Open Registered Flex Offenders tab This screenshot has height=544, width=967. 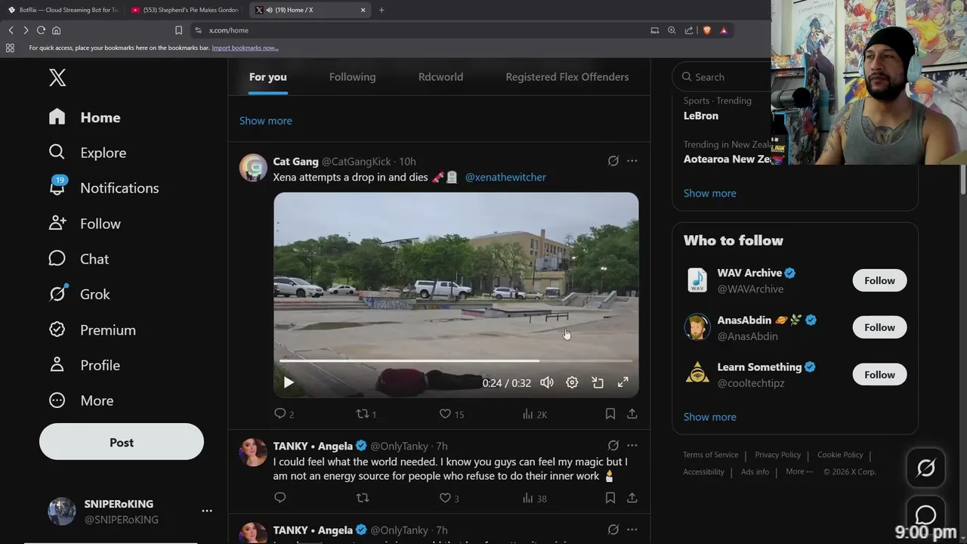tap(567, 77)
